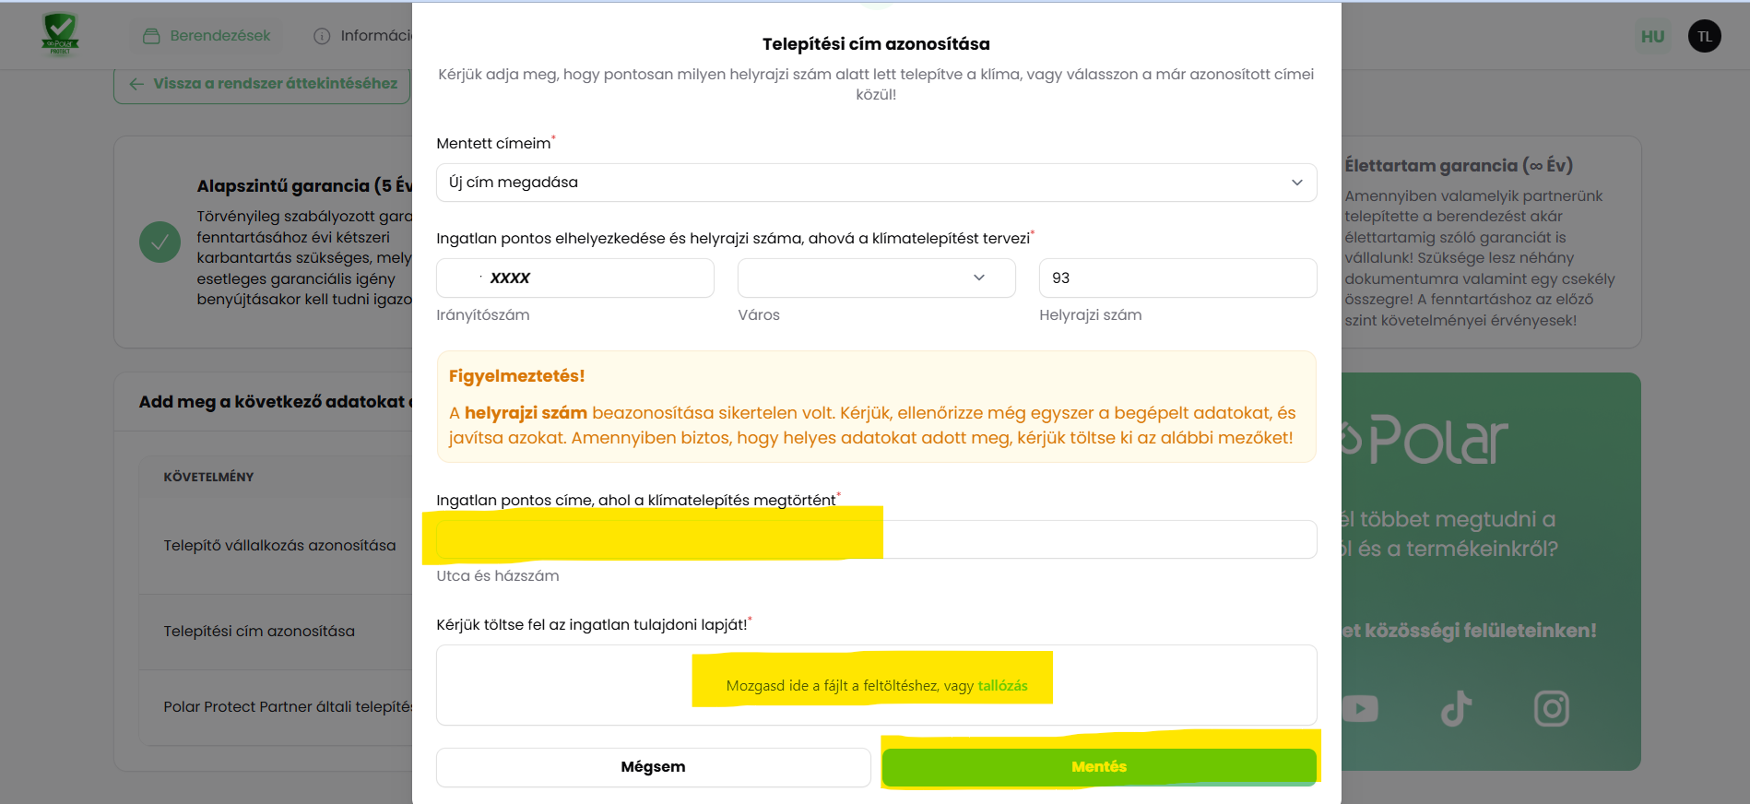Image resolution: width=1750 pixels, height=804 pixels.
Task: Open the Város dropdown
Action: click(876, 278)
